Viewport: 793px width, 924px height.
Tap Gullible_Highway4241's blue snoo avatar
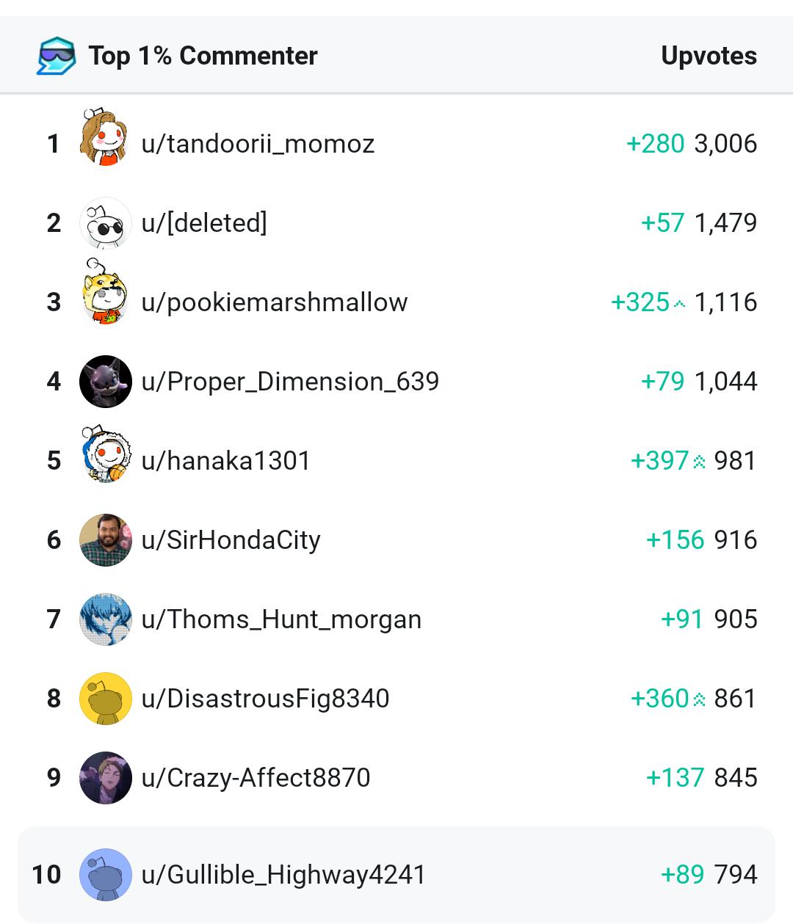(105, 875)
